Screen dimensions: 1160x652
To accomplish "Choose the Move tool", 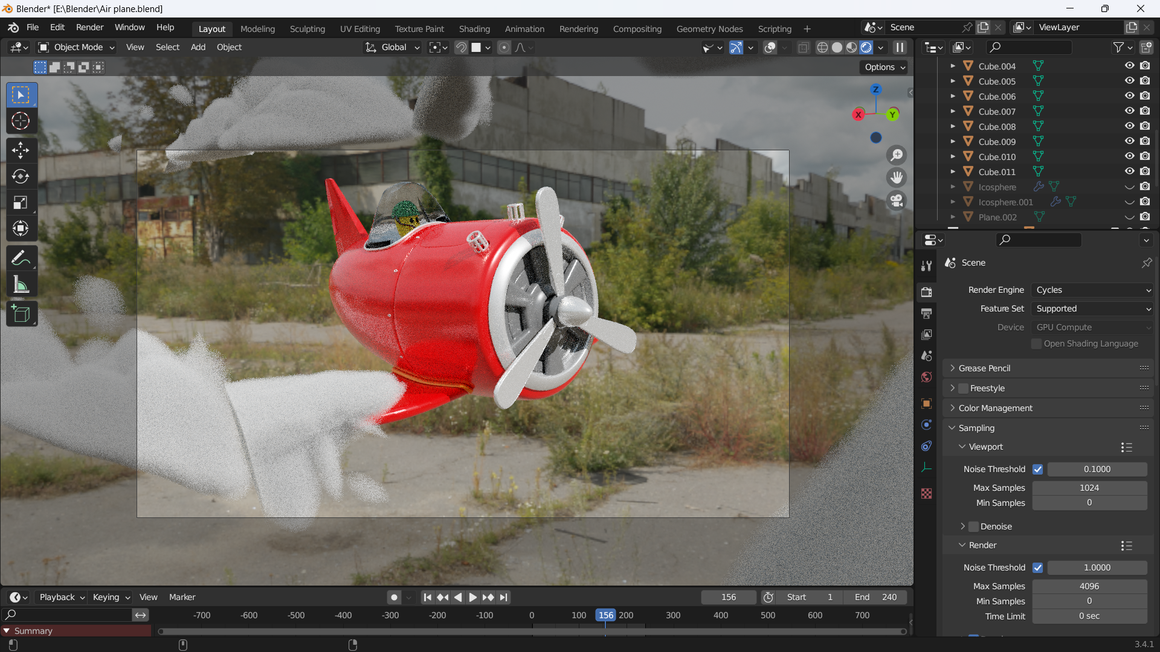I will tap(21, 150).
